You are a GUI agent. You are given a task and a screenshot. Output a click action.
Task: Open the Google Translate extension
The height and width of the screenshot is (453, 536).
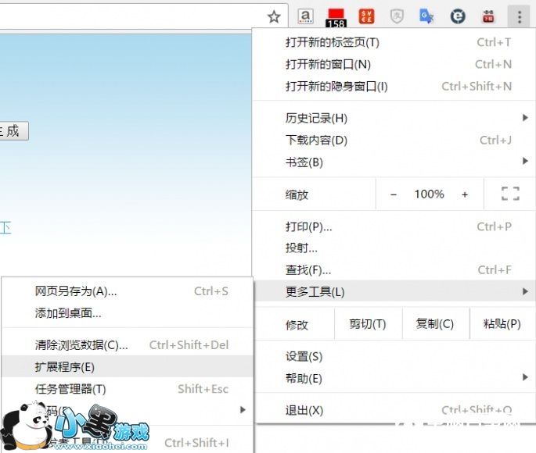point(426,16)
